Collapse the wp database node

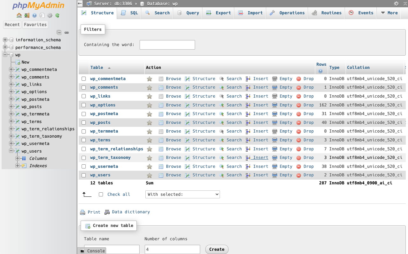click(5, 55)
